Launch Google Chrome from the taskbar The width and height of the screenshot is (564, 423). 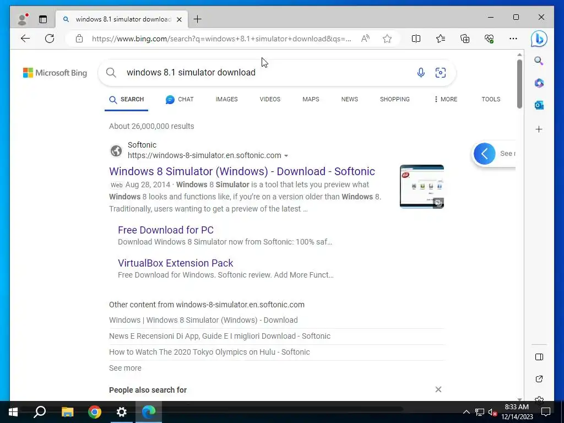tap(95, 412)
